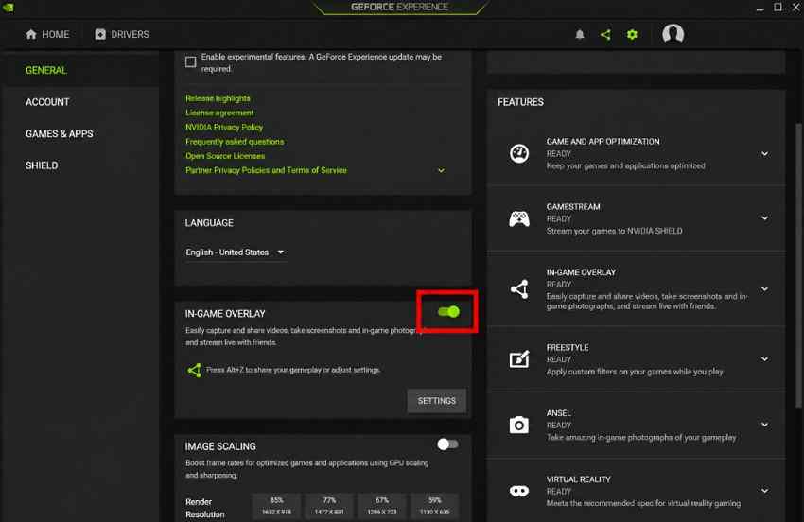Open the License agreement link

(x=219, y=113)
